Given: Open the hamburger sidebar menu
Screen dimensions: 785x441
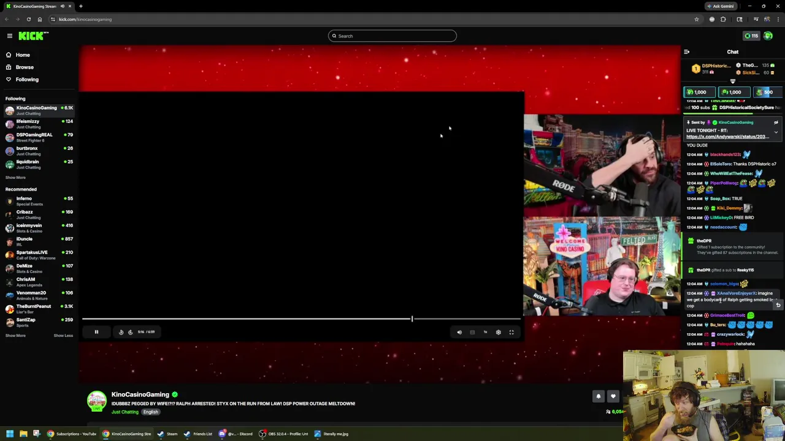Looking at the screenshot, I should (10, 36).
